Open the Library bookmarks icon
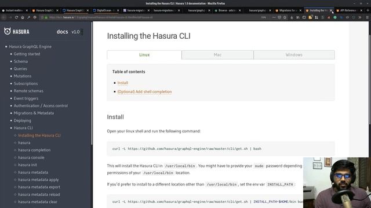The image size is (371, 208). 298,17
